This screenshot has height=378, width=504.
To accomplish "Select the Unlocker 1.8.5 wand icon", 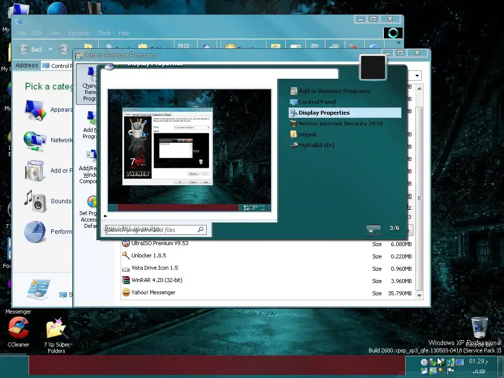I will click(126, 255).
